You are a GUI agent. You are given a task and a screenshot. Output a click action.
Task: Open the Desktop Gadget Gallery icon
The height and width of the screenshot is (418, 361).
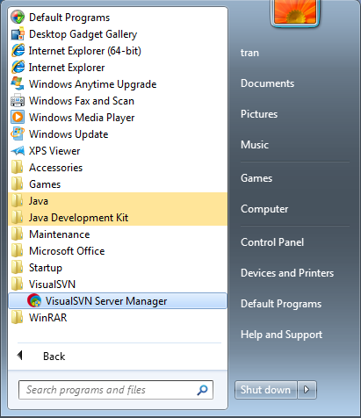click(x=18, y=34)
